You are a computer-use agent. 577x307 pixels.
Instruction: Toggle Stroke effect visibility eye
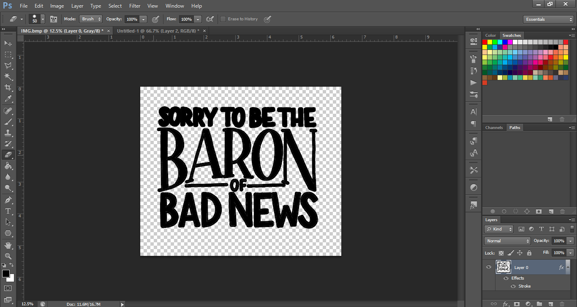pyautogui.click(x=513, y=286)
